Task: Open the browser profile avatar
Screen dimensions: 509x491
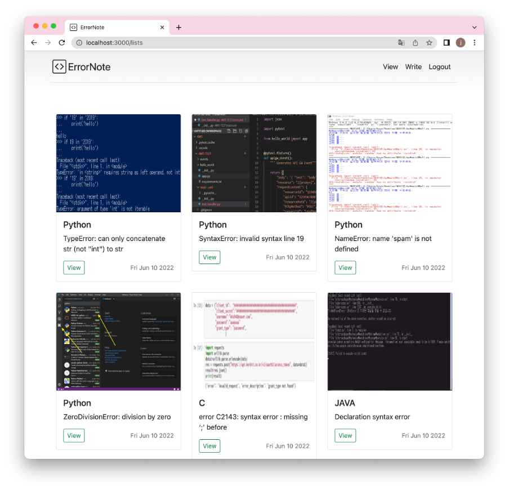Action: [x=460, y=42]
